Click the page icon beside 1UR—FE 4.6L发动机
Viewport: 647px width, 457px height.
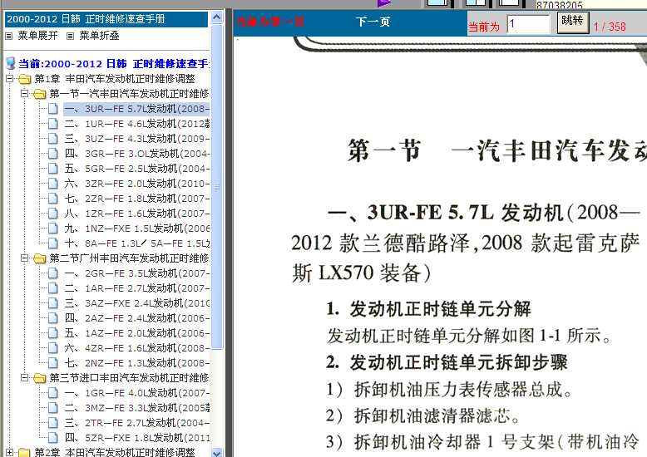(x=53, y=124)
